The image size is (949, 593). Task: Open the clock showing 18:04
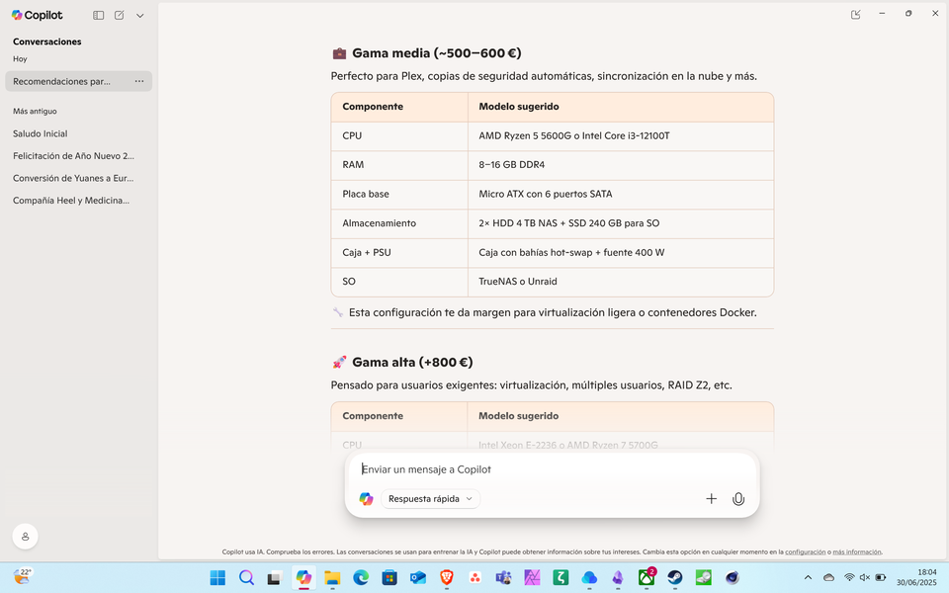[x=916, y=577]
